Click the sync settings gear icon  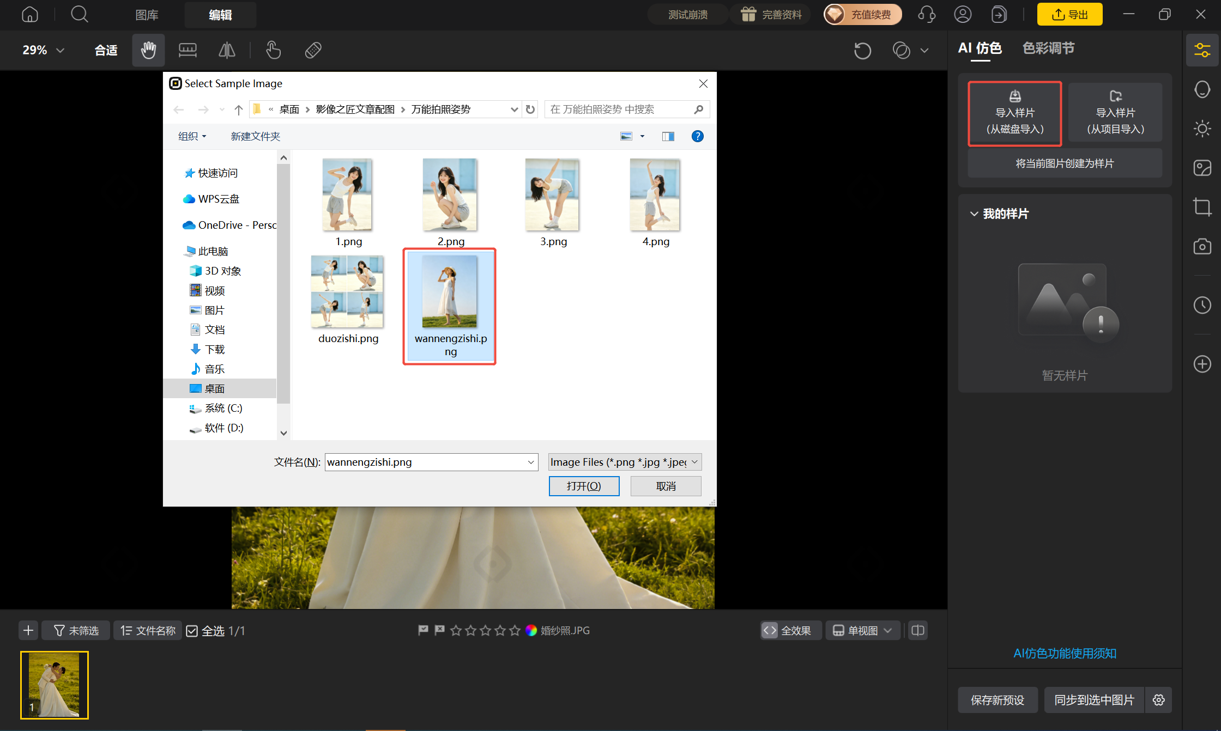click(1159, 700)
